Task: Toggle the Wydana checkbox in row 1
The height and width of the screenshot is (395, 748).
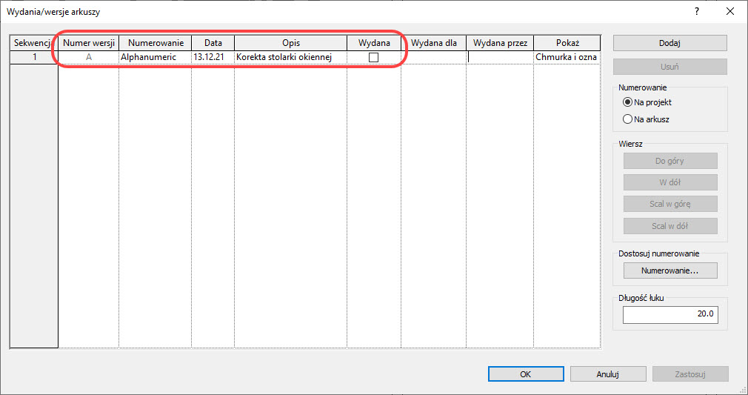Action: [x=373, y=57]
